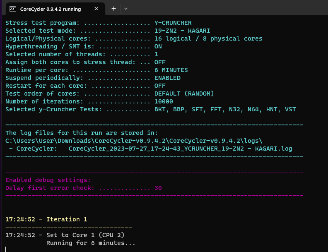Click 'The log files for this run' line
This screenshot has height=252, width=328.
pos(82,133)
